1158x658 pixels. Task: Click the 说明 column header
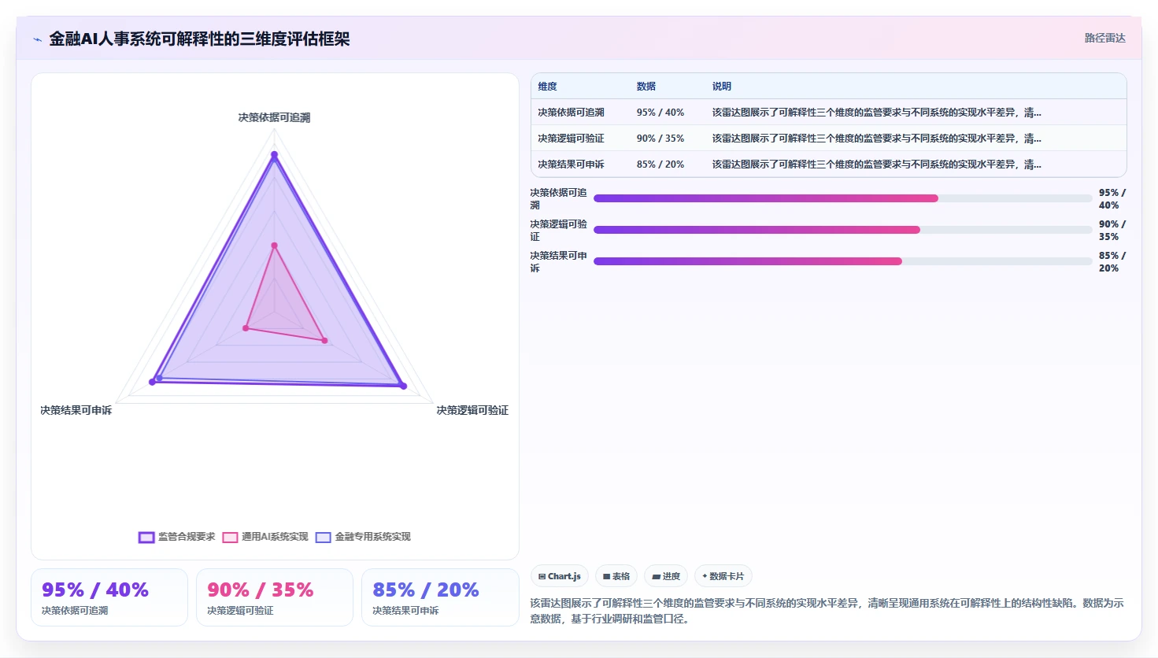click(x=722, y=87)
